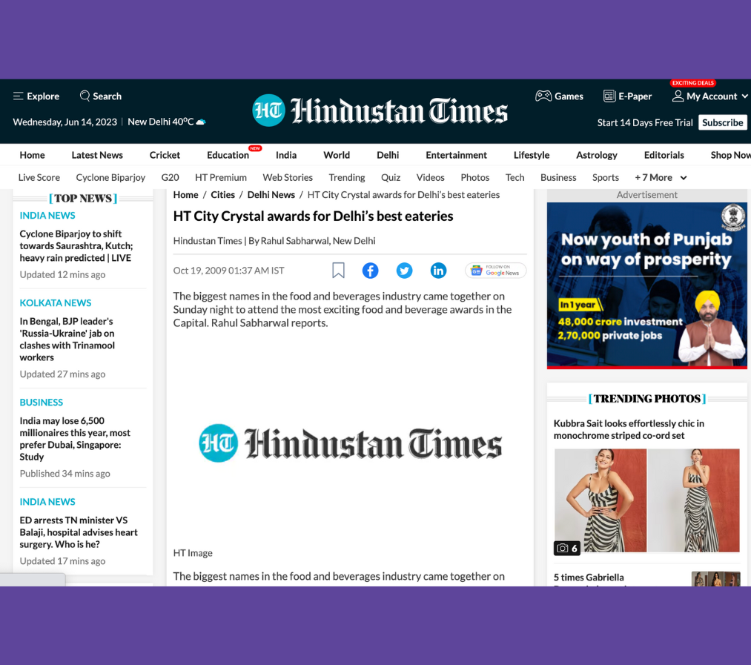Open the BJP leader's 'Russia-Ukraine' jab headline
This screenshot has width=751, height=665.
click(67, 340)
